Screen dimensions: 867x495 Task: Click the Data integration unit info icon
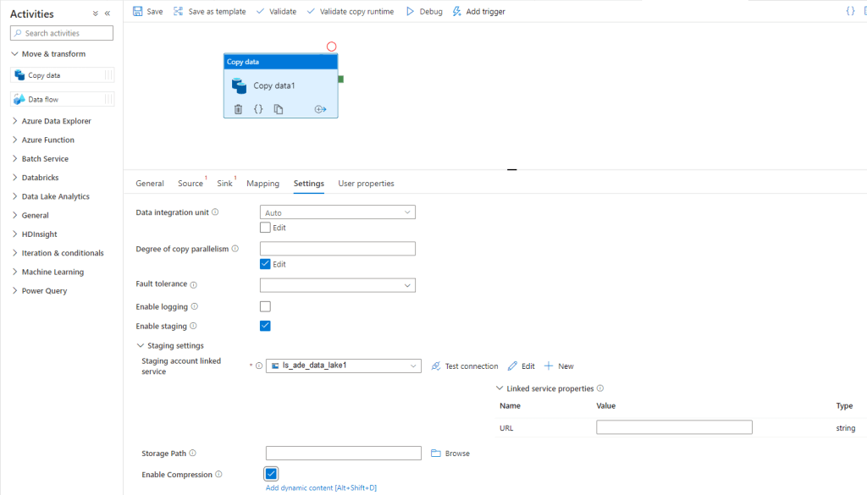tap(215, 212)
